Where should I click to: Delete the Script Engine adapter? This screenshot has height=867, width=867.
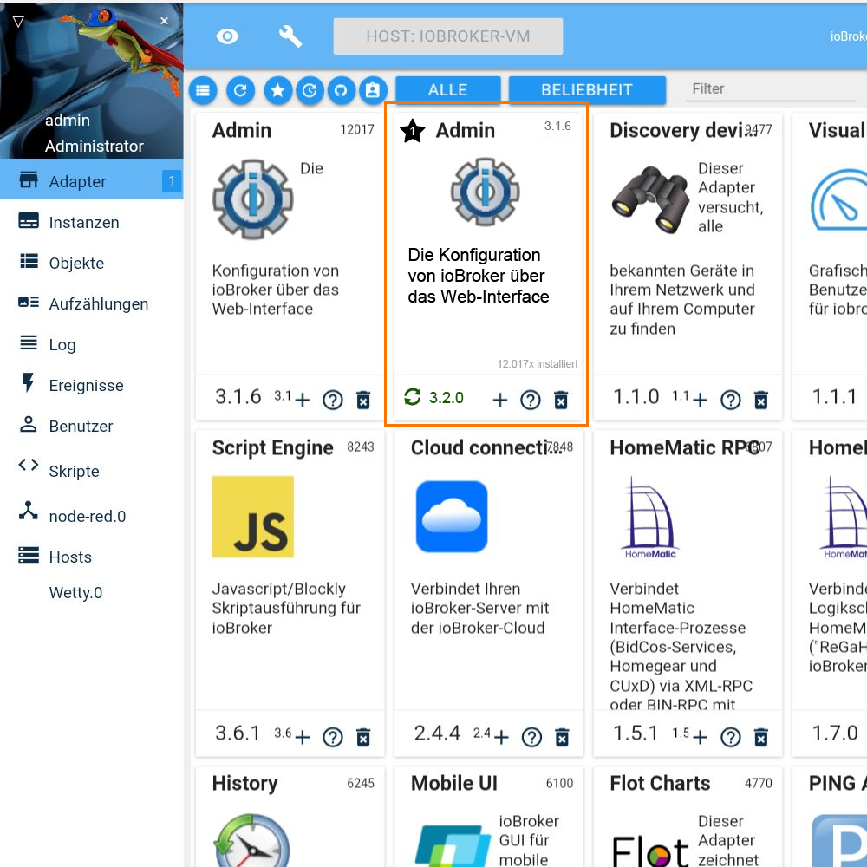(363, 737)
